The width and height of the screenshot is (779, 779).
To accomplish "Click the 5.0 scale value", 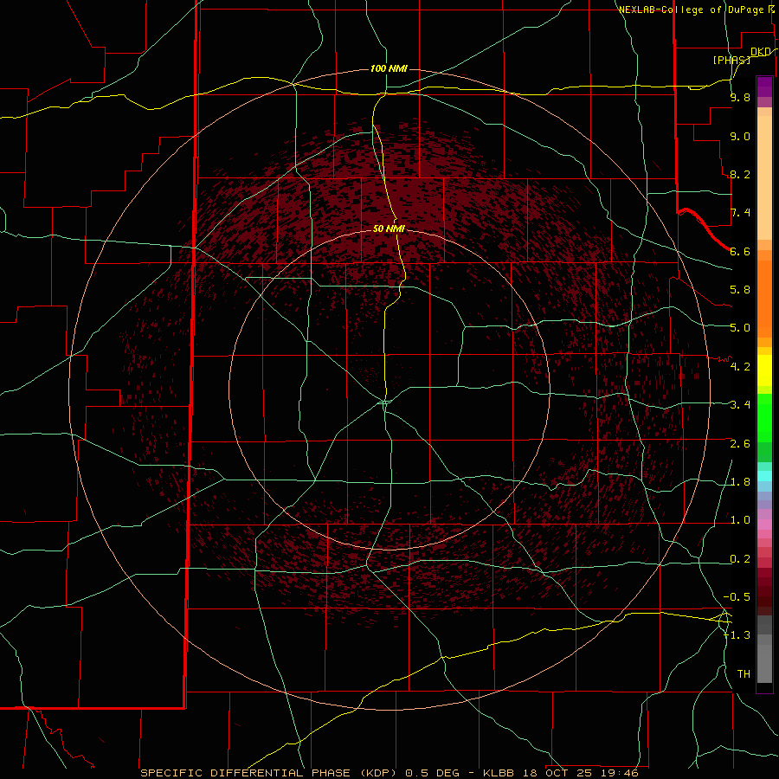I will (740, 328).
